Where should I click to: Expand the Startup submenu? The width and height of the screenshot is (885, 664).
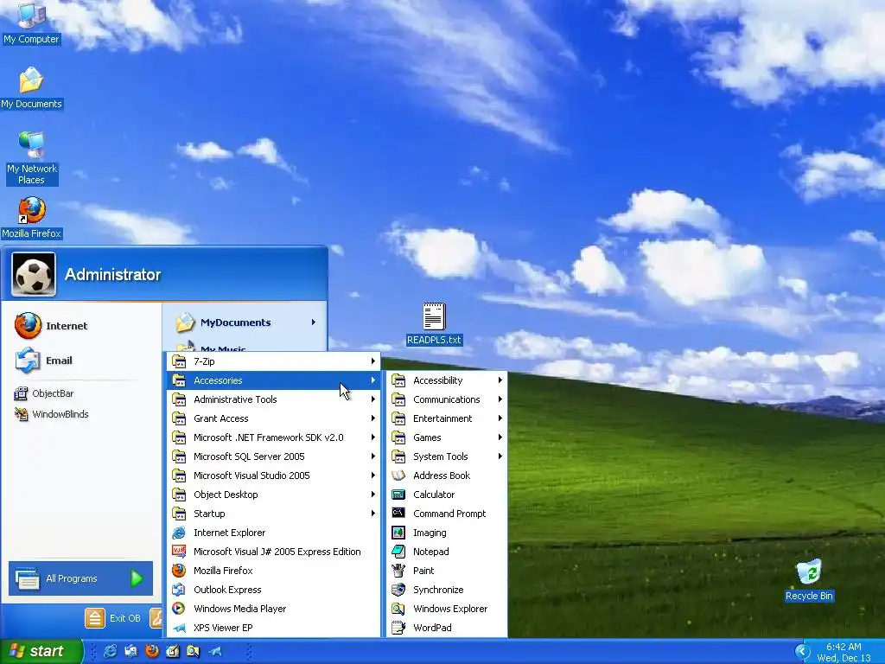click(274, 514)
